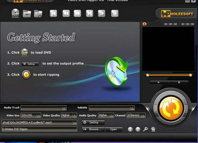This screenshot has height=143, width=198.
Task: Play the preview video
Action: [159, 83]
